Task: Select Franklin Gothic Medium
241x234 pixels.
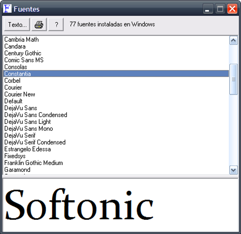Action: pos(116,163)
